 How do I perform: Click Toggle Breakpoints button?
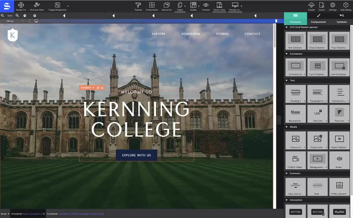tap(57, 6)
